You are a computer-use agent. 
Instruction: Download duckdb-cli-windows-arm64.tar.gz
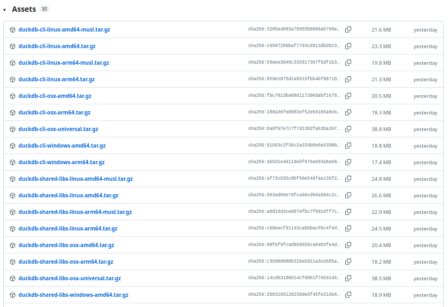62,162
